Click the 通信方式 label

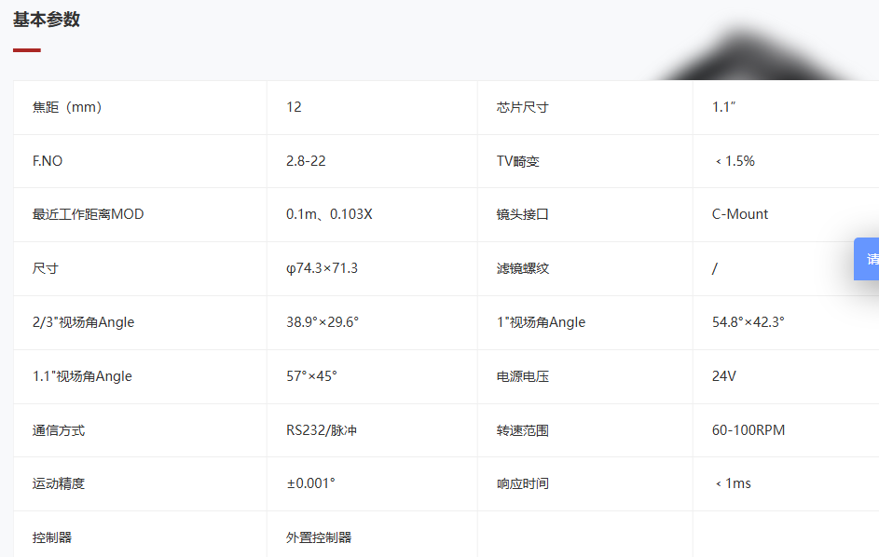[59, 430]
